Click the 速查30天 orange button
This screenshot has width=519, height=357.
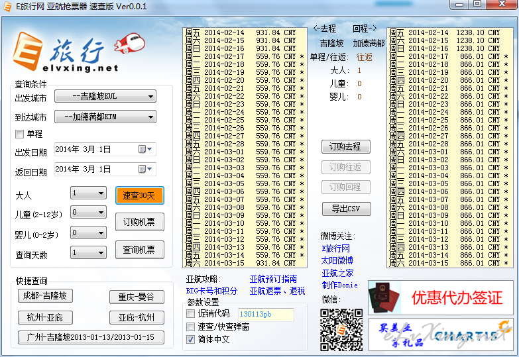pos(140,195)
